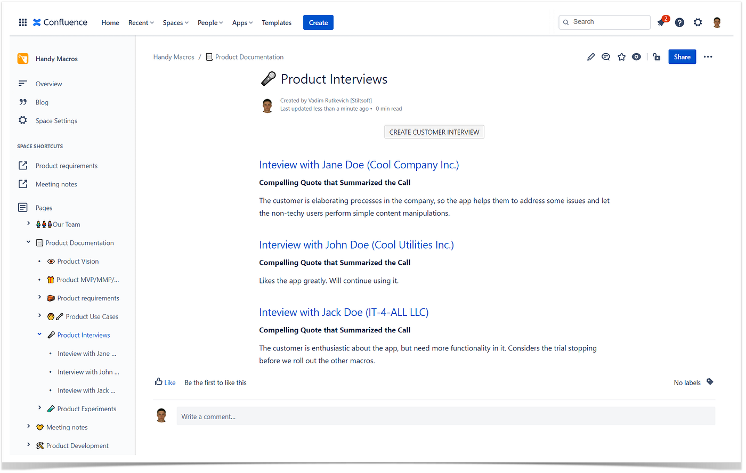
Task: Edit page with the pencil icon
Action: [x=591, y=57]
